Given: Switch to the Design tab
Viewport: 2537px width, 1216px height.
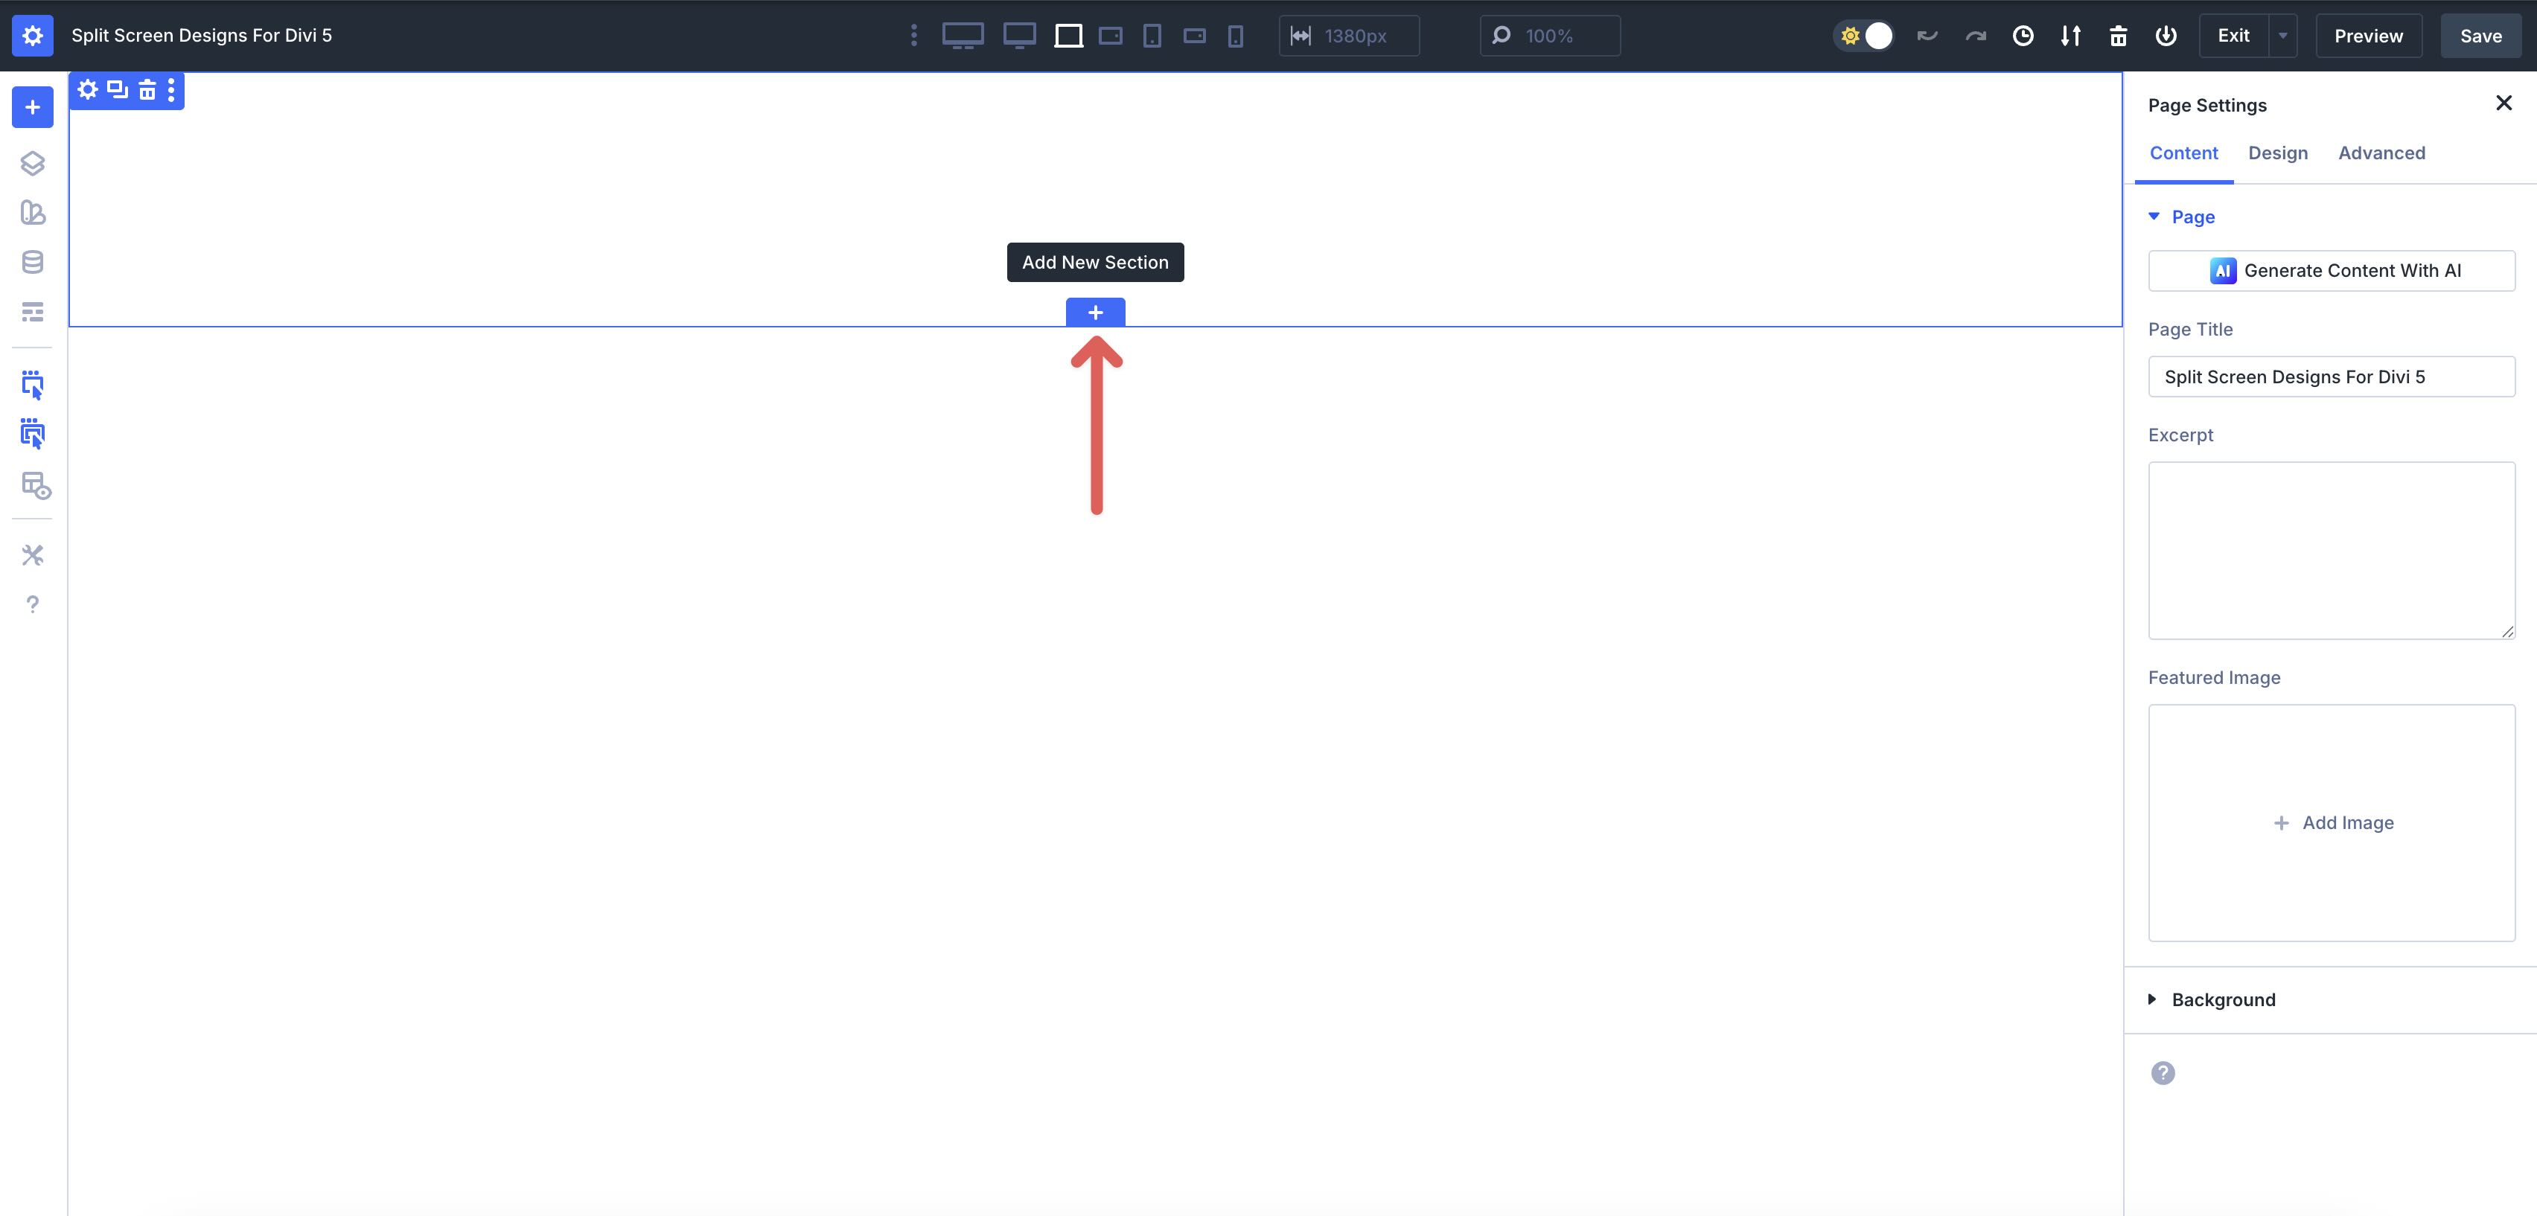Looking at the screenshot, I should tap(2277, 153).
